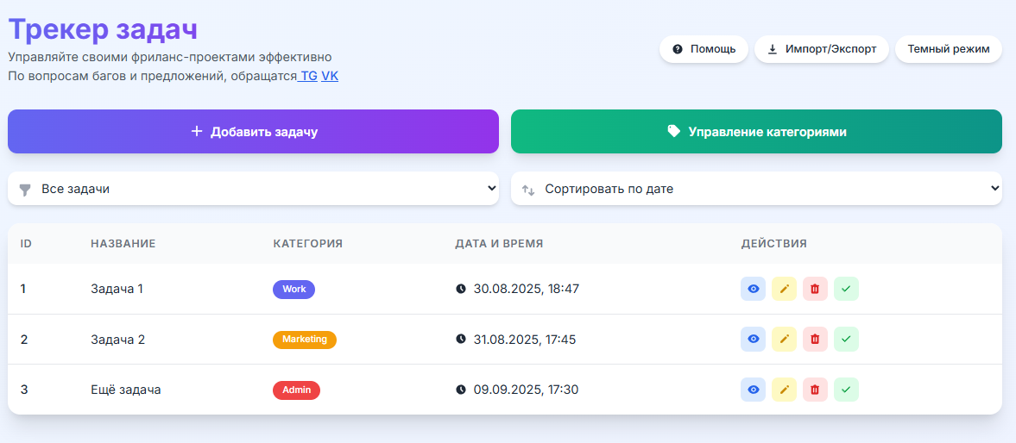The width and height of the screenshot is (1016, 443).
Task: View Задача 1 details with eye icon
Action: (753, 289)
